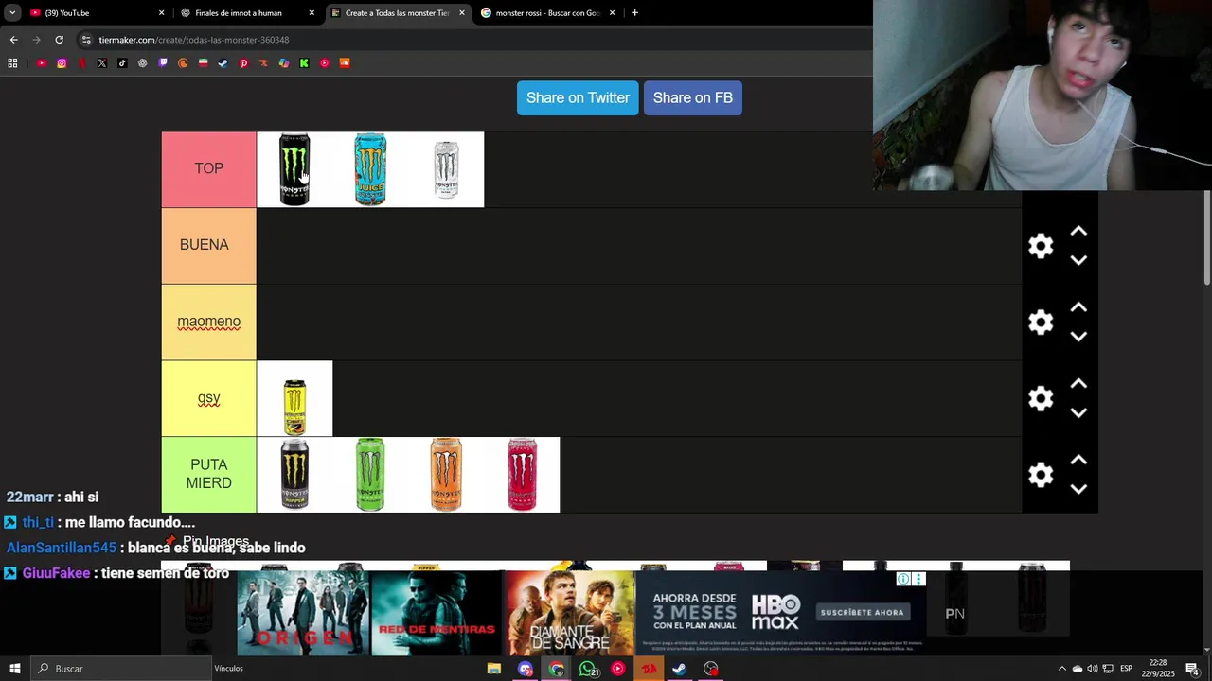Viewport: 1212px width, 681px height.
Task: Open X bookmark icon
Action: click(x=102, y=63)
